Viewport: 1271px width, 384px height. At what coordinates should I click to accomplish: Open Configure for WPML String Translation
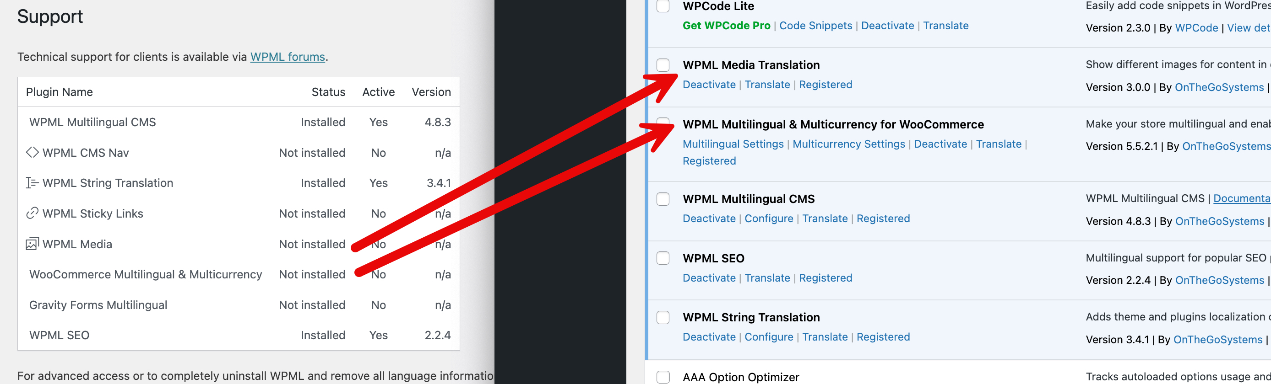click(769, 337)
